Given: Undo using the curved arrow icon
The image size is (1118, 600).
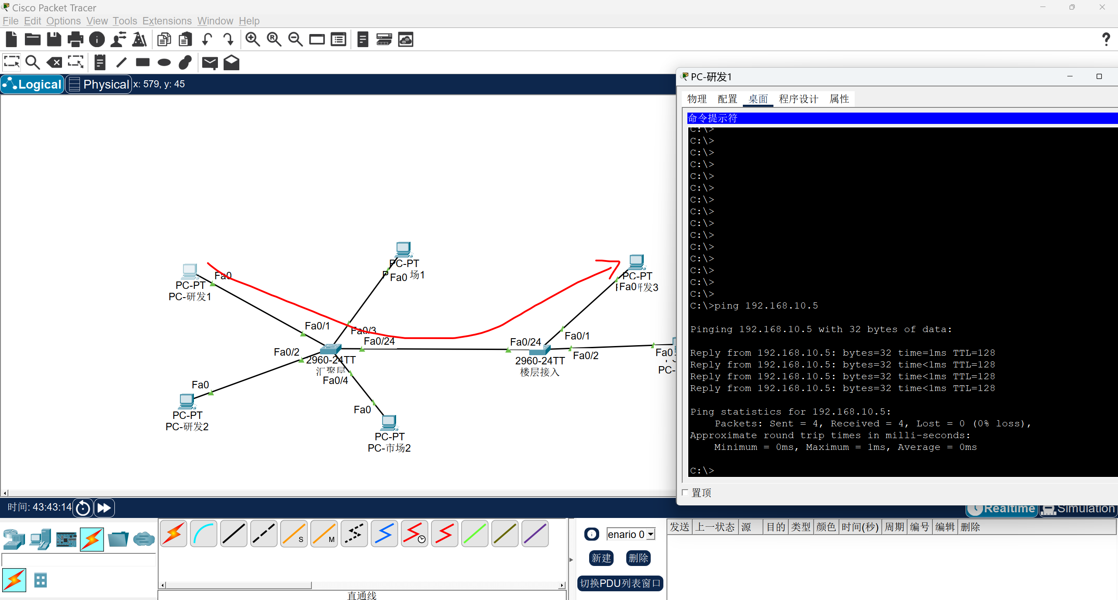Looking at the screenshot, I should coord(207,40).
